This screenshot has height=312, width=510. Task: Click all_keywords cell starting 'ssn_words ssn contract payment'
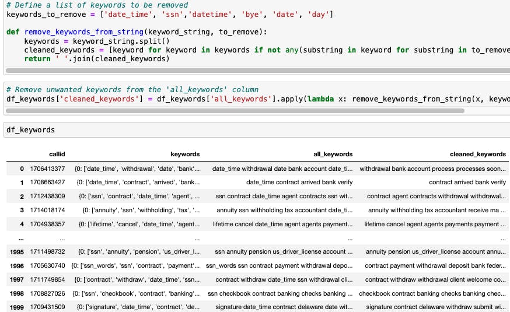[x=279, y=265]
